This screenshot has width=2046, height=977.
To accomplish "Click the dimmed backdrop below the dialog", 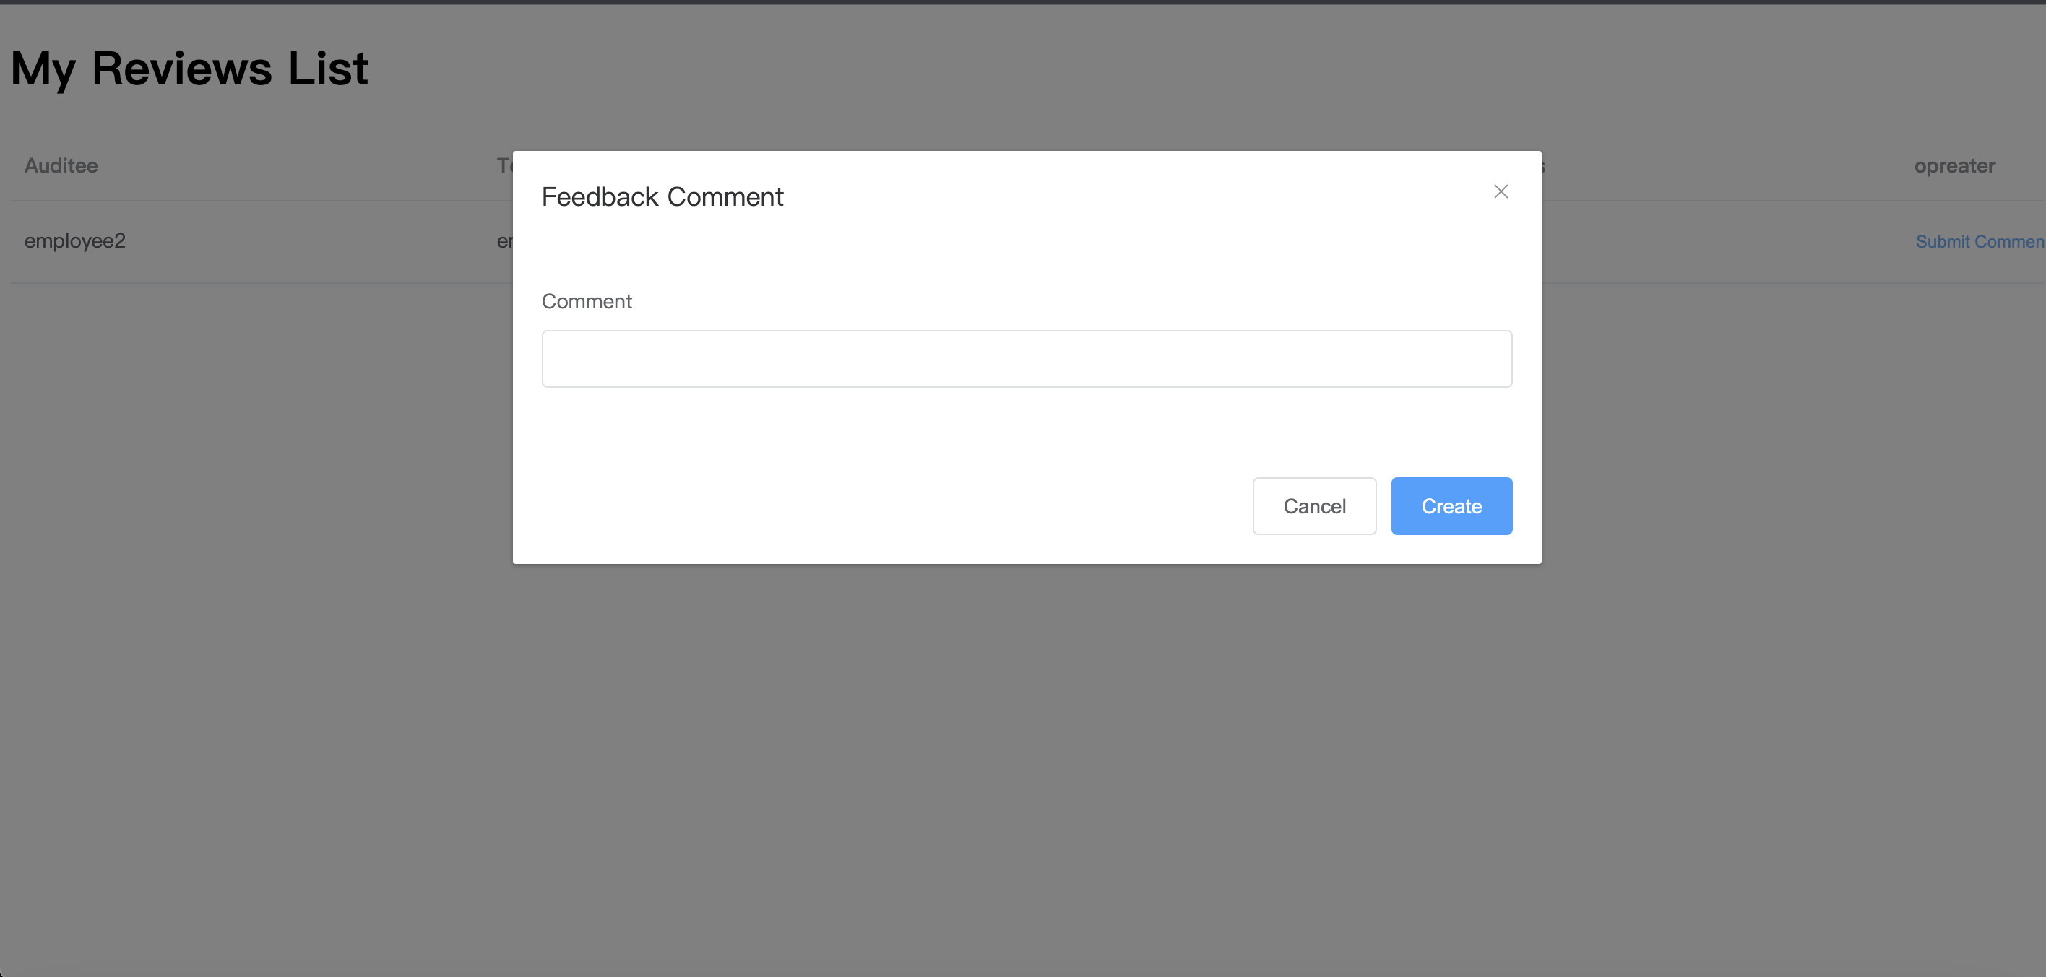I will click(1024, 754).
